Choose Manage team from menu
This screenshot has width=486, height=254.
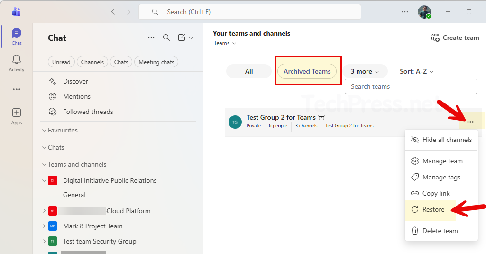441,161
